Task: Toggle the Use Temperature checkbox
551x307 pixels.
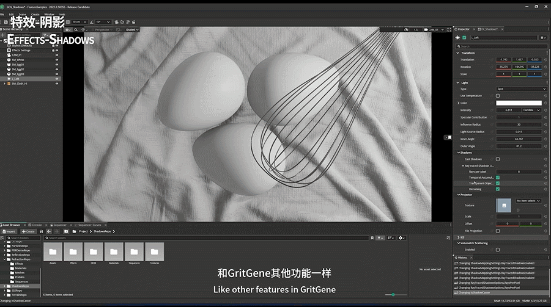Action: tap(497, 96)
